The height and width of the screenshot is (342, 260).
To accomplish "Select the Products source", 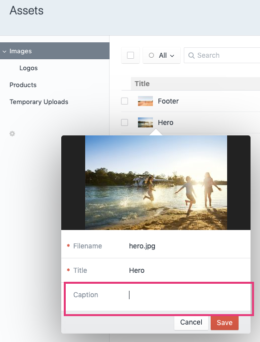I will tap(23, 85).
